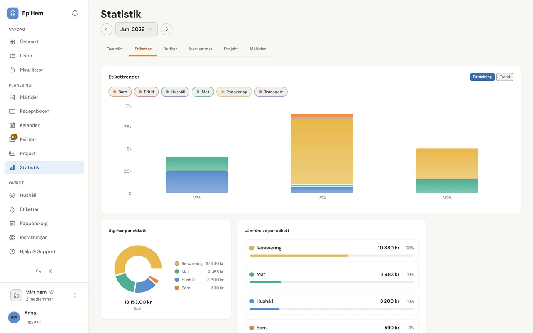Click the Mat comparison progress bar
533x333 pixels.
coord(332,282)
